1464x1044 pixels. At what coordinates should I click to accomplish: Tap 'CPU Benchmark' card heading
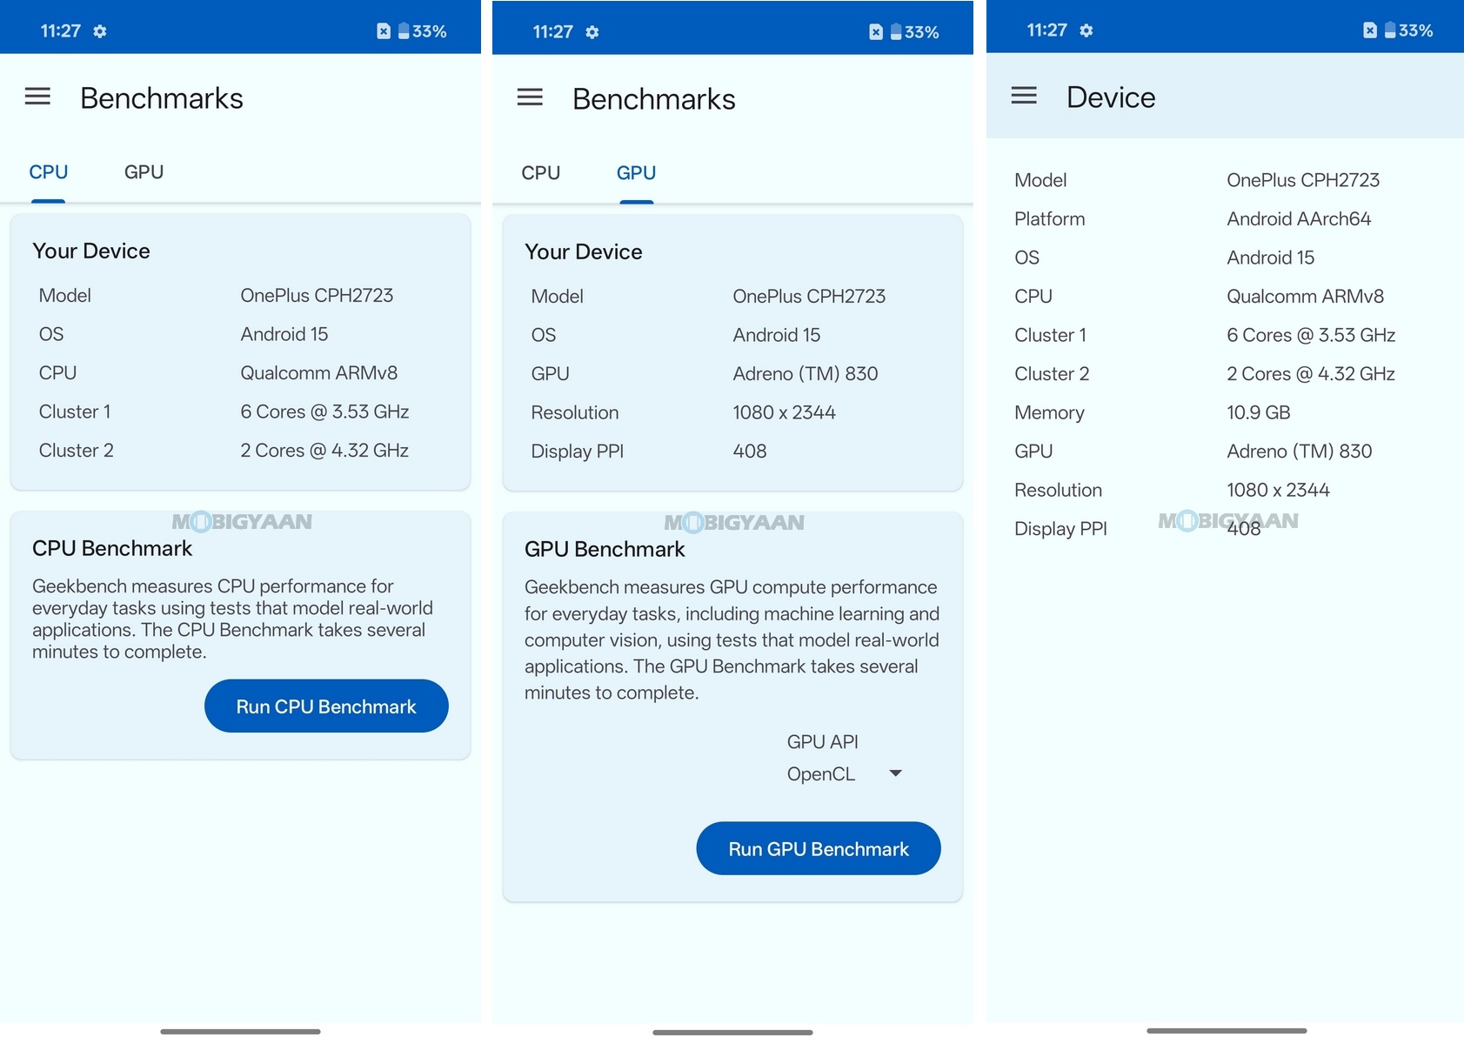[x=112, y=548]
